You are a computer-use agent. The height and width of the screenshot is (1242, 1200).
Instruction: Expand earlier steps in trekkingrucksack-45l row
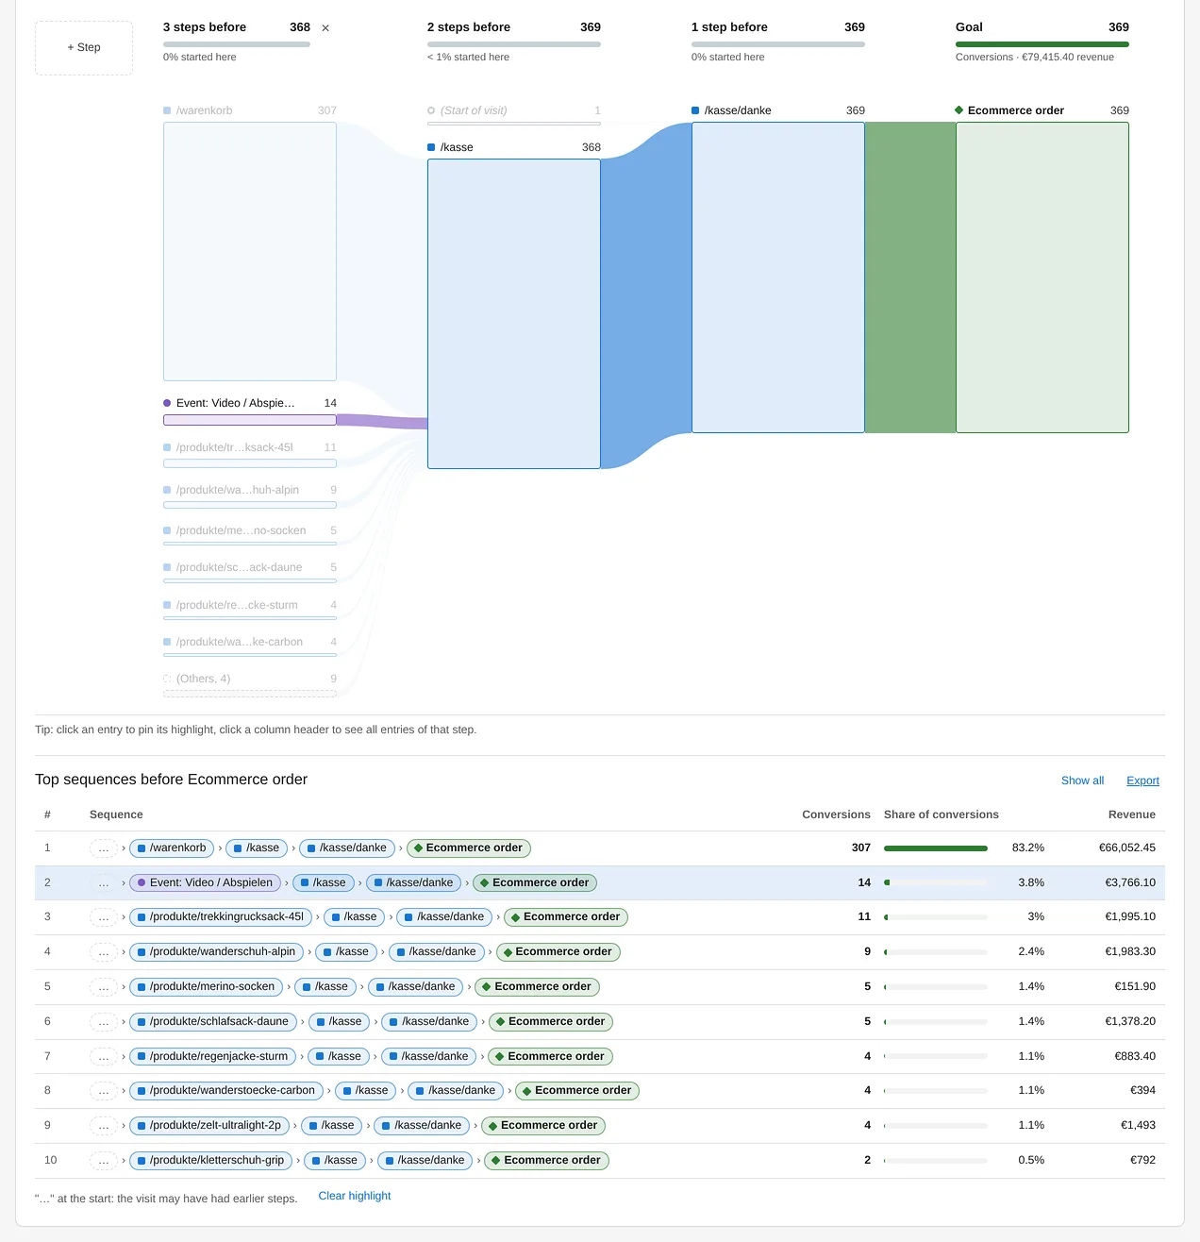tap(104, 917)
